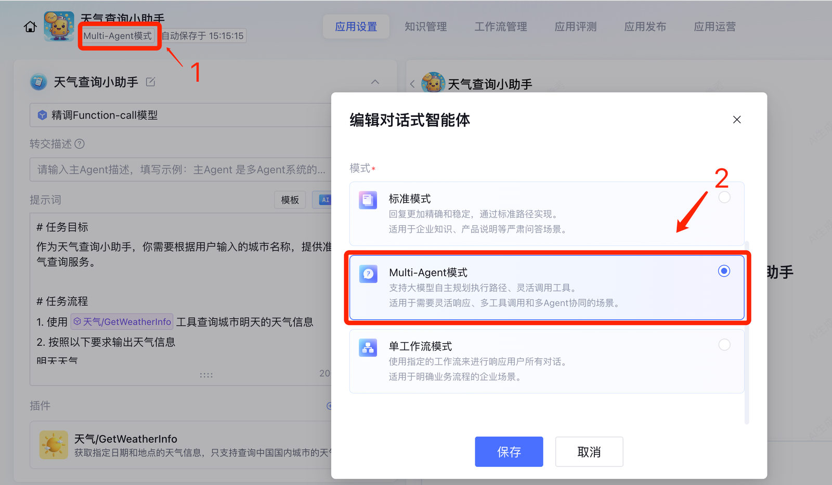Click the sun icon of GetWeatherInfo plugin
The image size is (832, 485).
[54, 444]
